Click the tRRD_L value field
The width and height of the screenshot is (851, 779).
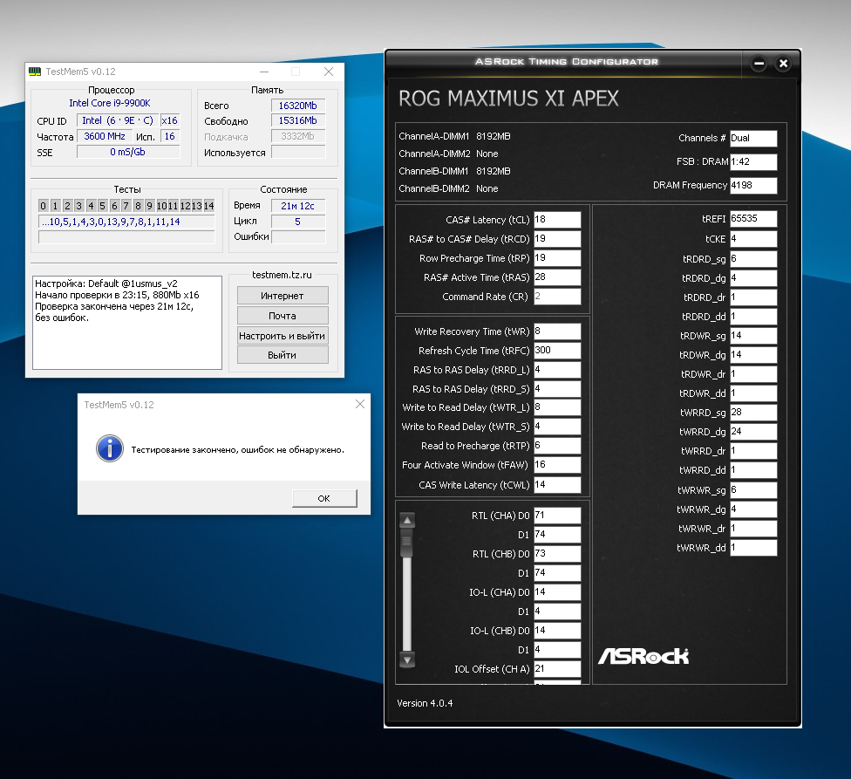click(x=557, y=370)
